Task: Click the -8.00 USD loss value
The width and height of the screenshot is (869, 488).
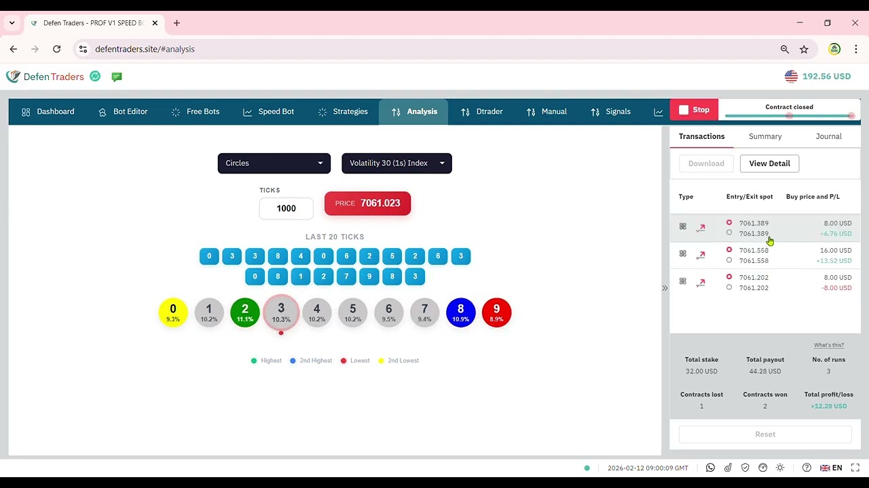Action: pyautogui.click(x=836, y=288)
